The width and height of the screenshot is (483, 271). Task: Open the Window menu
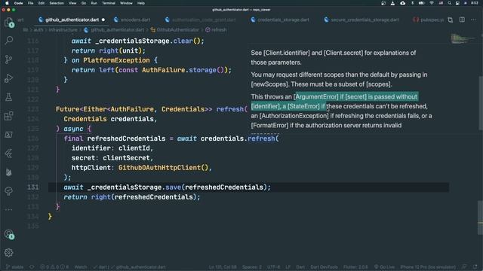click(126, 3)
